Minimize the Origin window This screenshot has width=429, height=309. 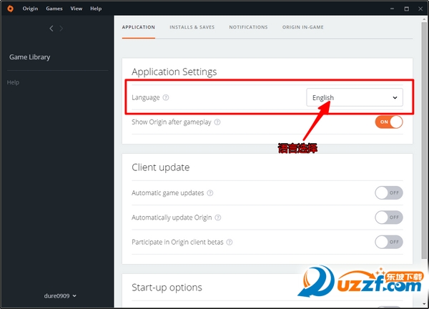392,9
